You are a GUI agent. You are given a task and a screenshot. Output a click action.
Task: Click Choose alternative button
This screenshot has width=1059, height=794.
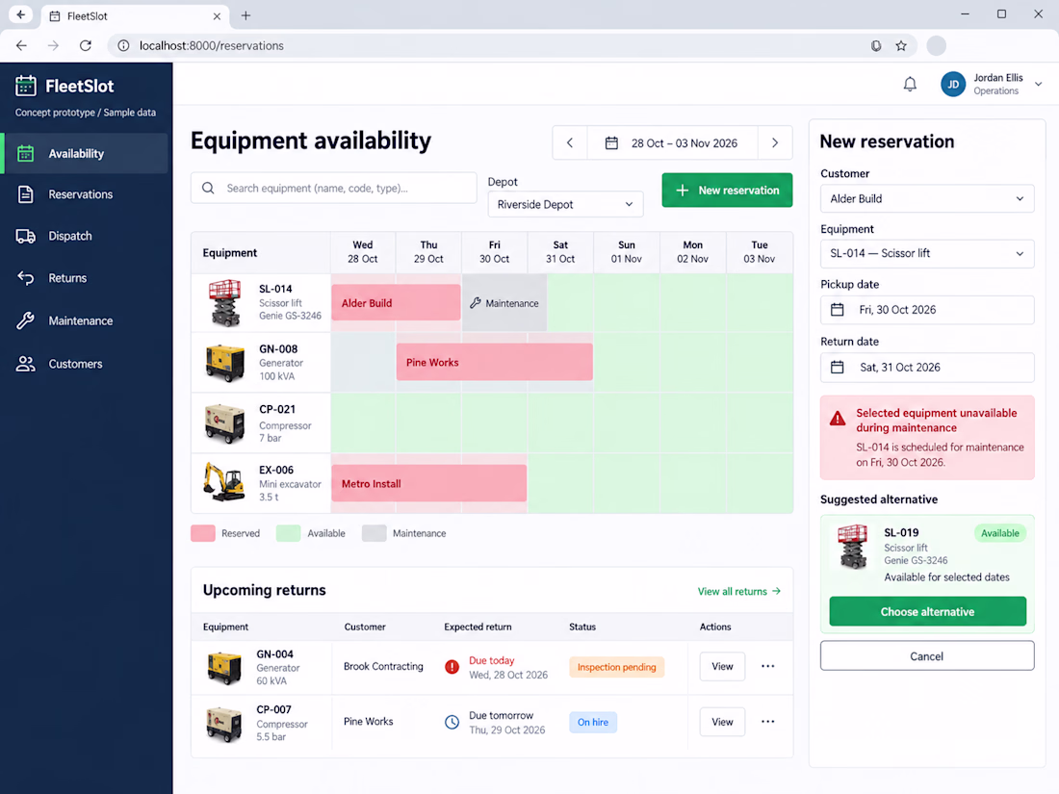(x=927, y=612)
